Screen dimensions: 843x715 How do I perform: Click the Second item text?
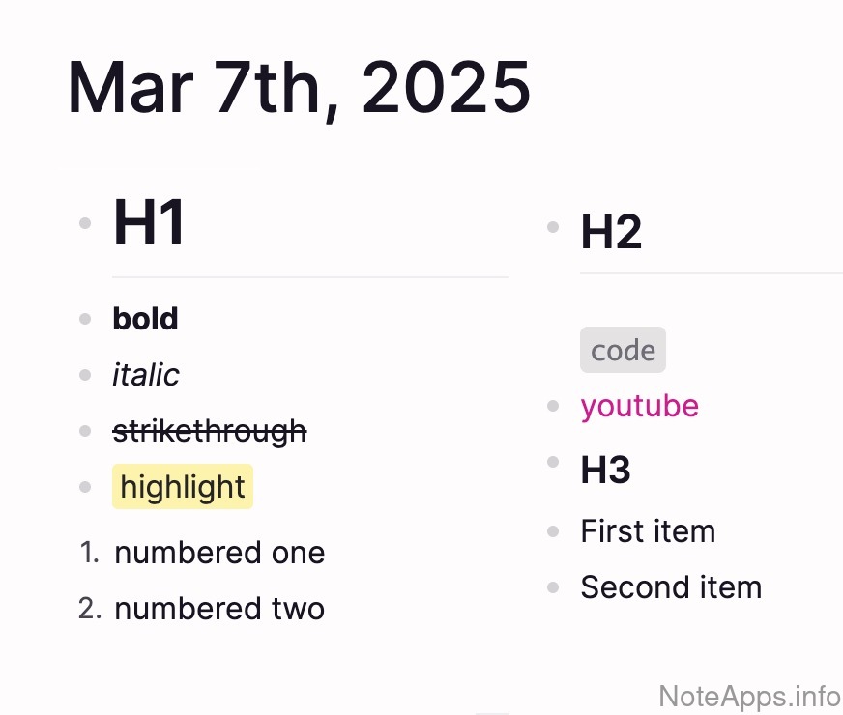click(x=671, y=587)
